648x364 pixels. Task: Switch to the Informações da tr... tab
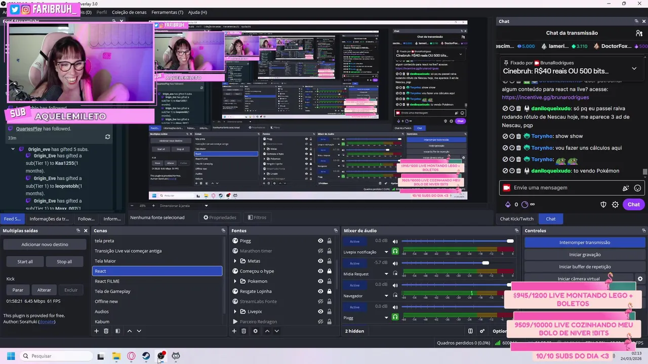pyautogui.click(x=49, y=219)
